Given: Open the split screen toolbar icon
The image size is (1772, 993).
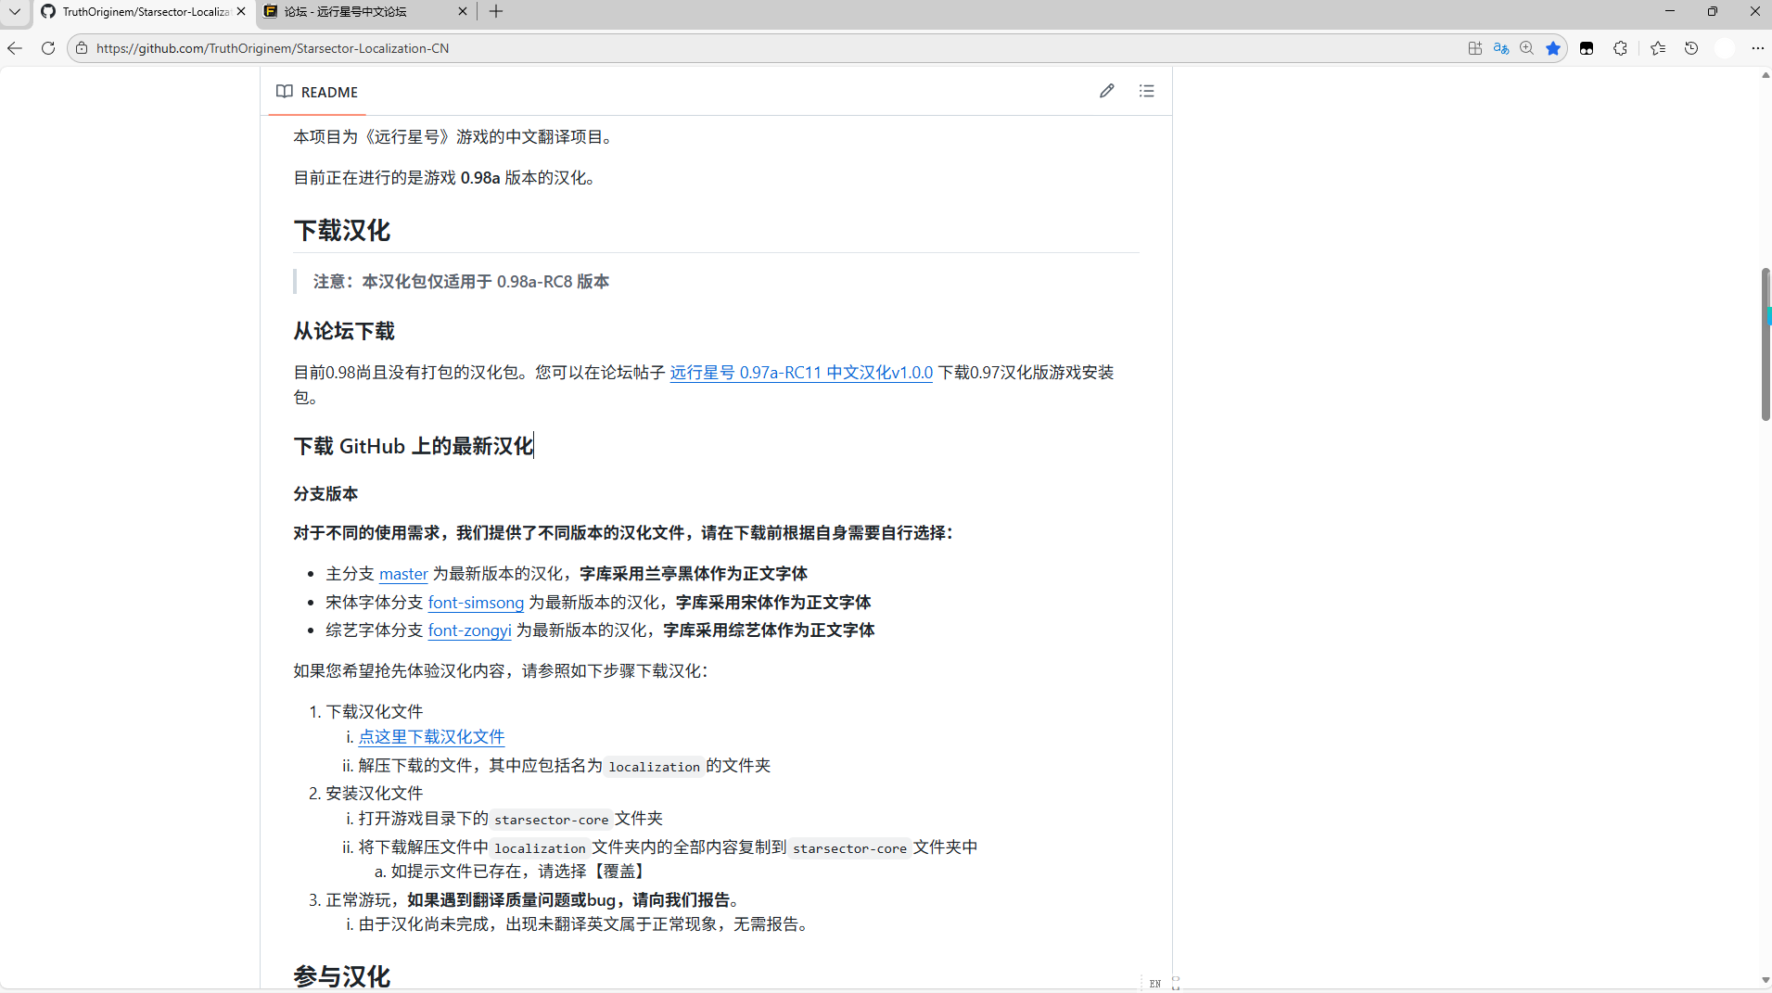Looking at the screenshot, I should (x=1473, y=48).
